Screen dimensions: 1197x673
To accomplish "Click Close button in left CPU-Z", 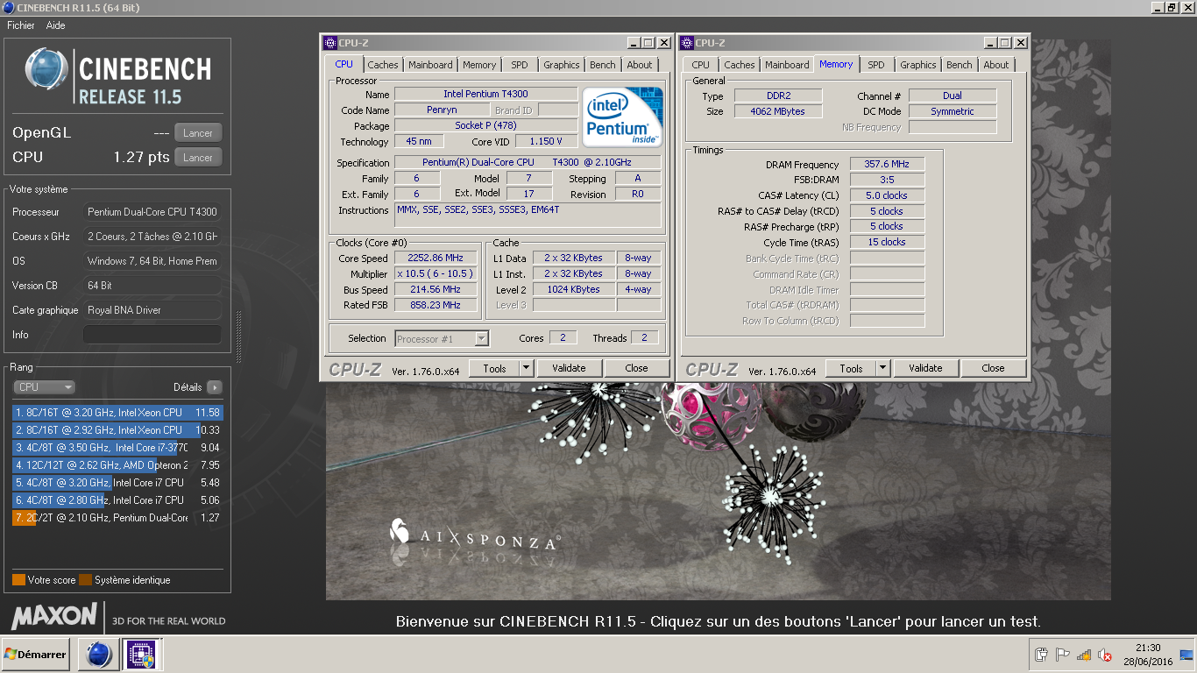I will pos(637,369).
